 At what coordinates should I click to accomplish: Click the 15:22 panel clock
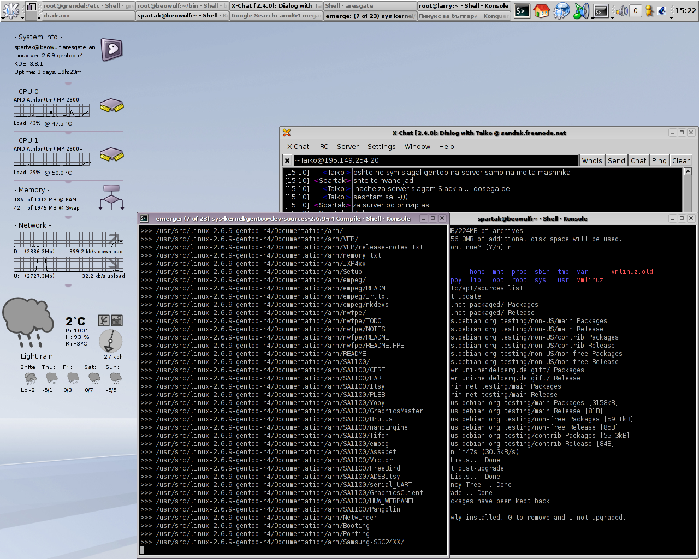click(x=685, y=10)
